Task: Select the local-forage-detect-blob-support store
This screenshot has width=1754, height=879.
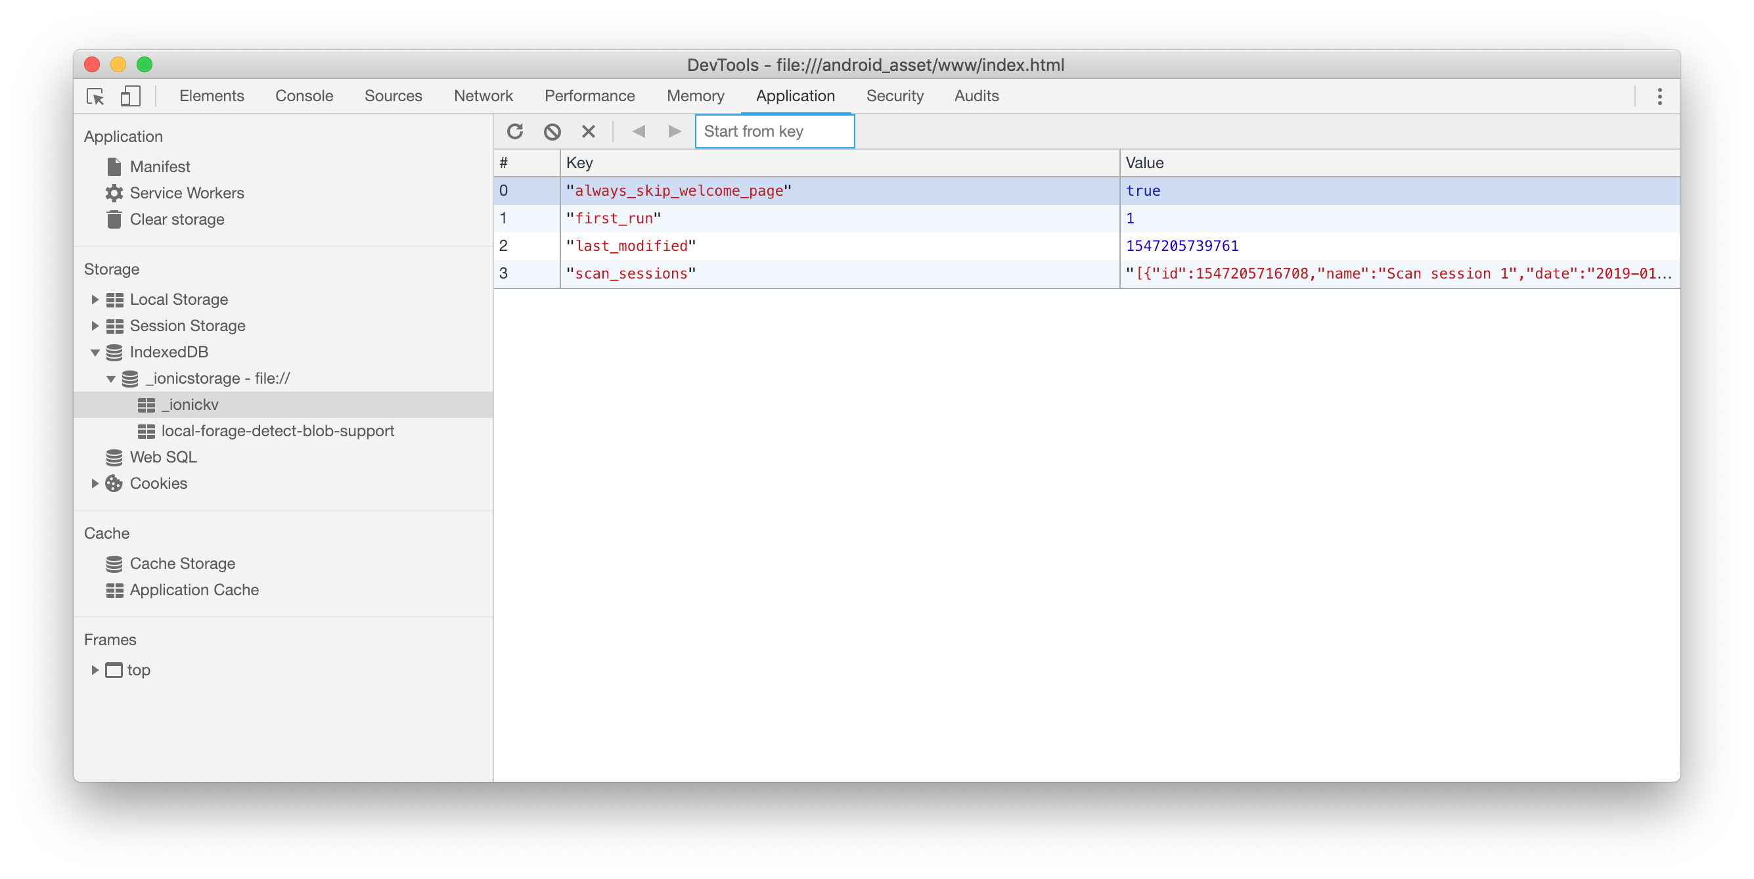Action: pos(277,430)
